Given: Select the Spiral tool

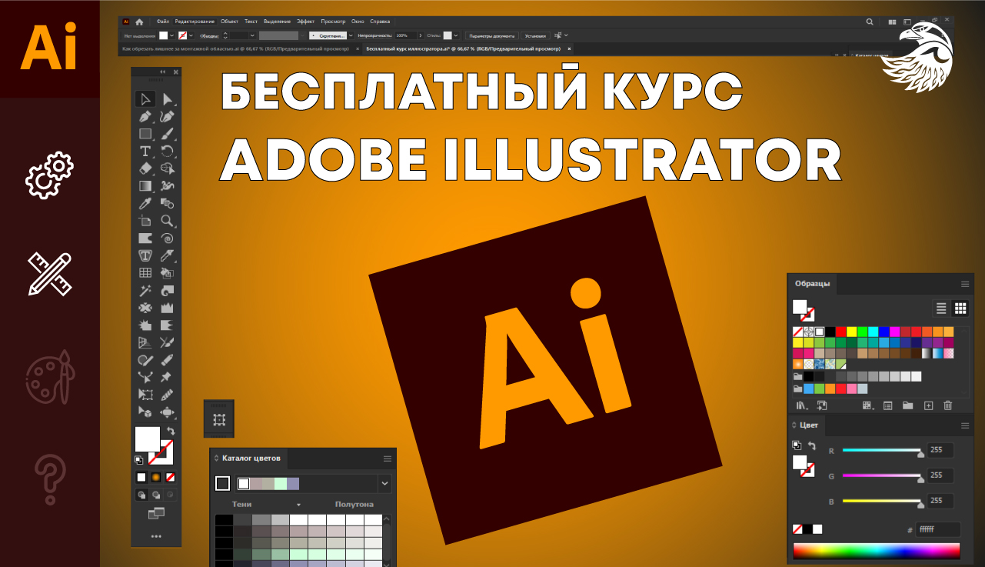Looking at the screenshot, I should [167, 238].
